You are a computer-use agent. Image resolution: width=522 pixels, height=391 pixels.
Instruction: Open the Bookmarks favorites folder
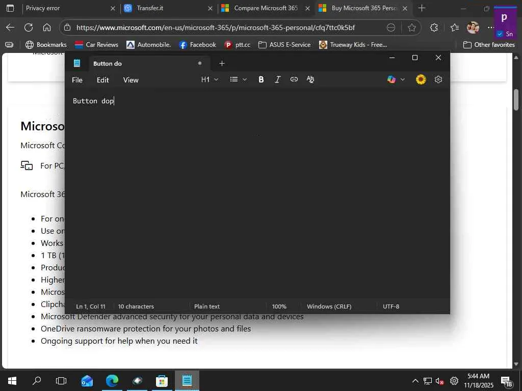(46, 45)
